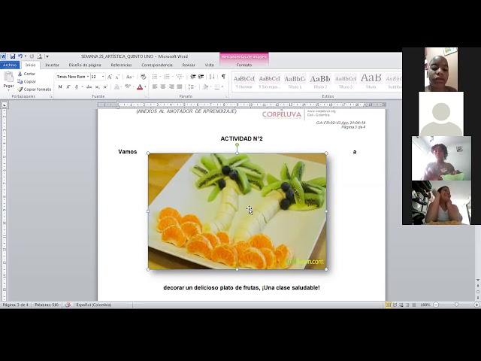481x361 pixels.
Task: Apply the Título 1 style
Action: (x=295, y=82)
